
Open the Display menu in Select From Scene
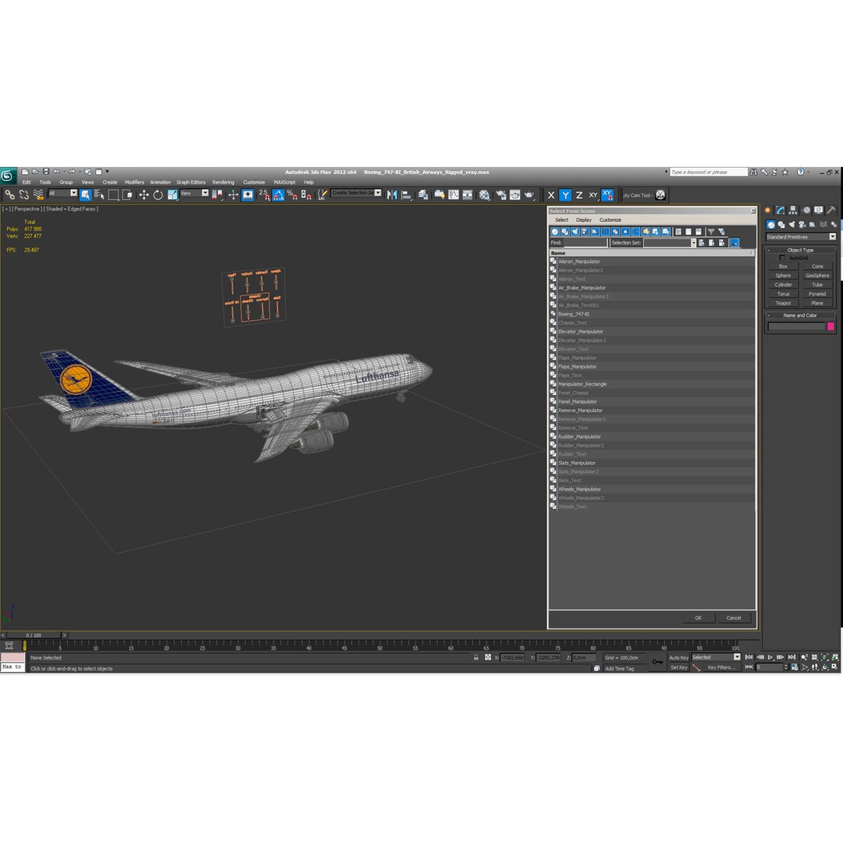pyautogui.click(x=583, y=220)
